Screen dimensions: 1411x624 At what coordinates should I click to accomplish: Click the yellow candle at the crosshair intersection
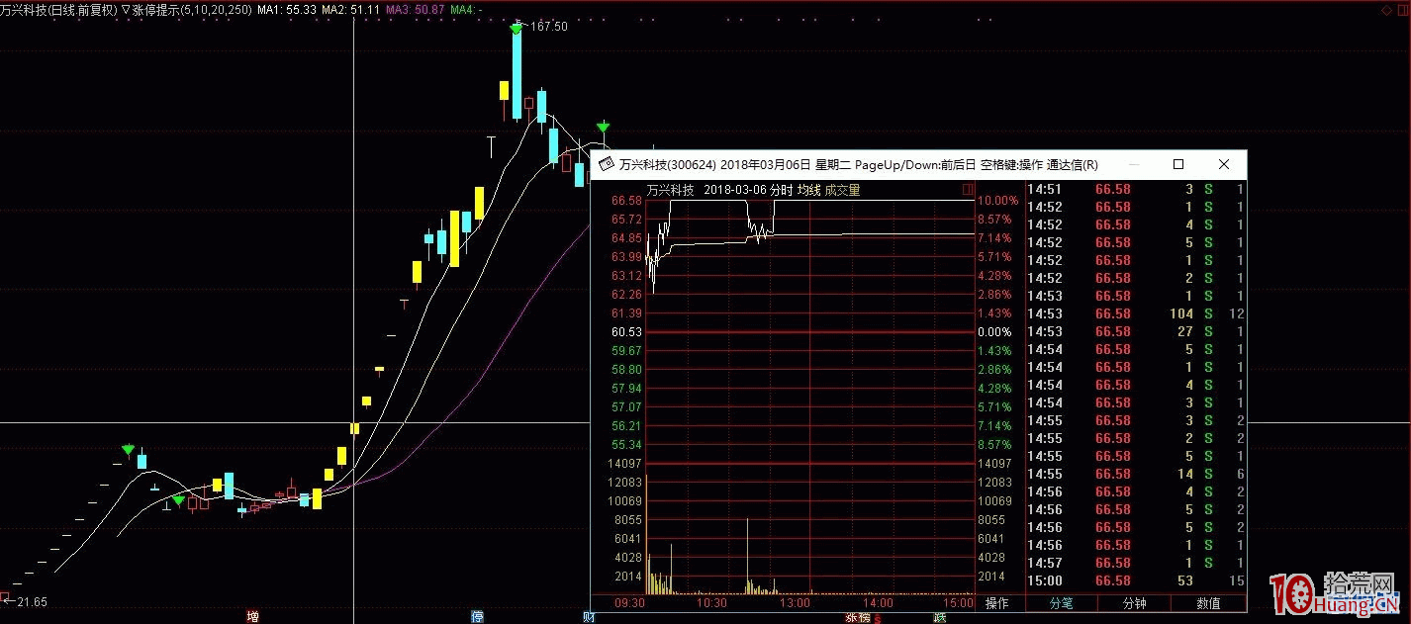[x=353, y=428]
